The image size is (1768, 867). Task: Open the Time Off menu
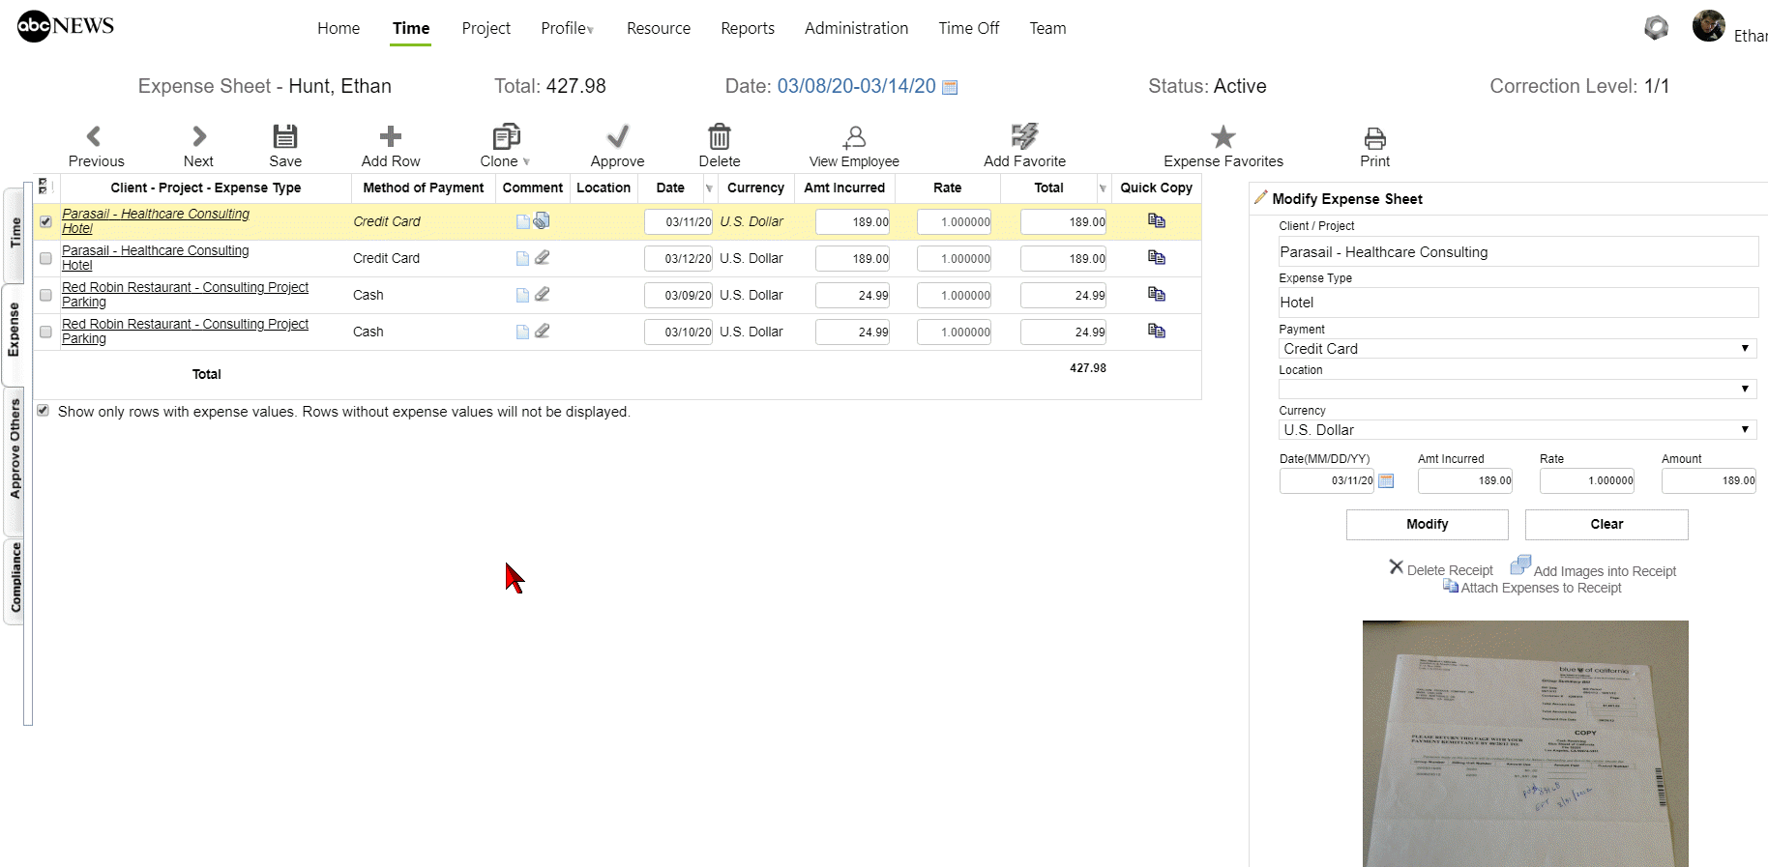pyautogui.click(x=968, y=28)
